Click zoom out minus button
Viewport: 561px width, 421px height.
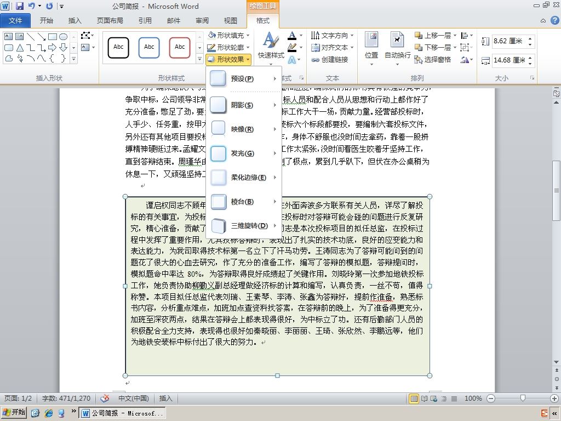[x=491, y=399]
